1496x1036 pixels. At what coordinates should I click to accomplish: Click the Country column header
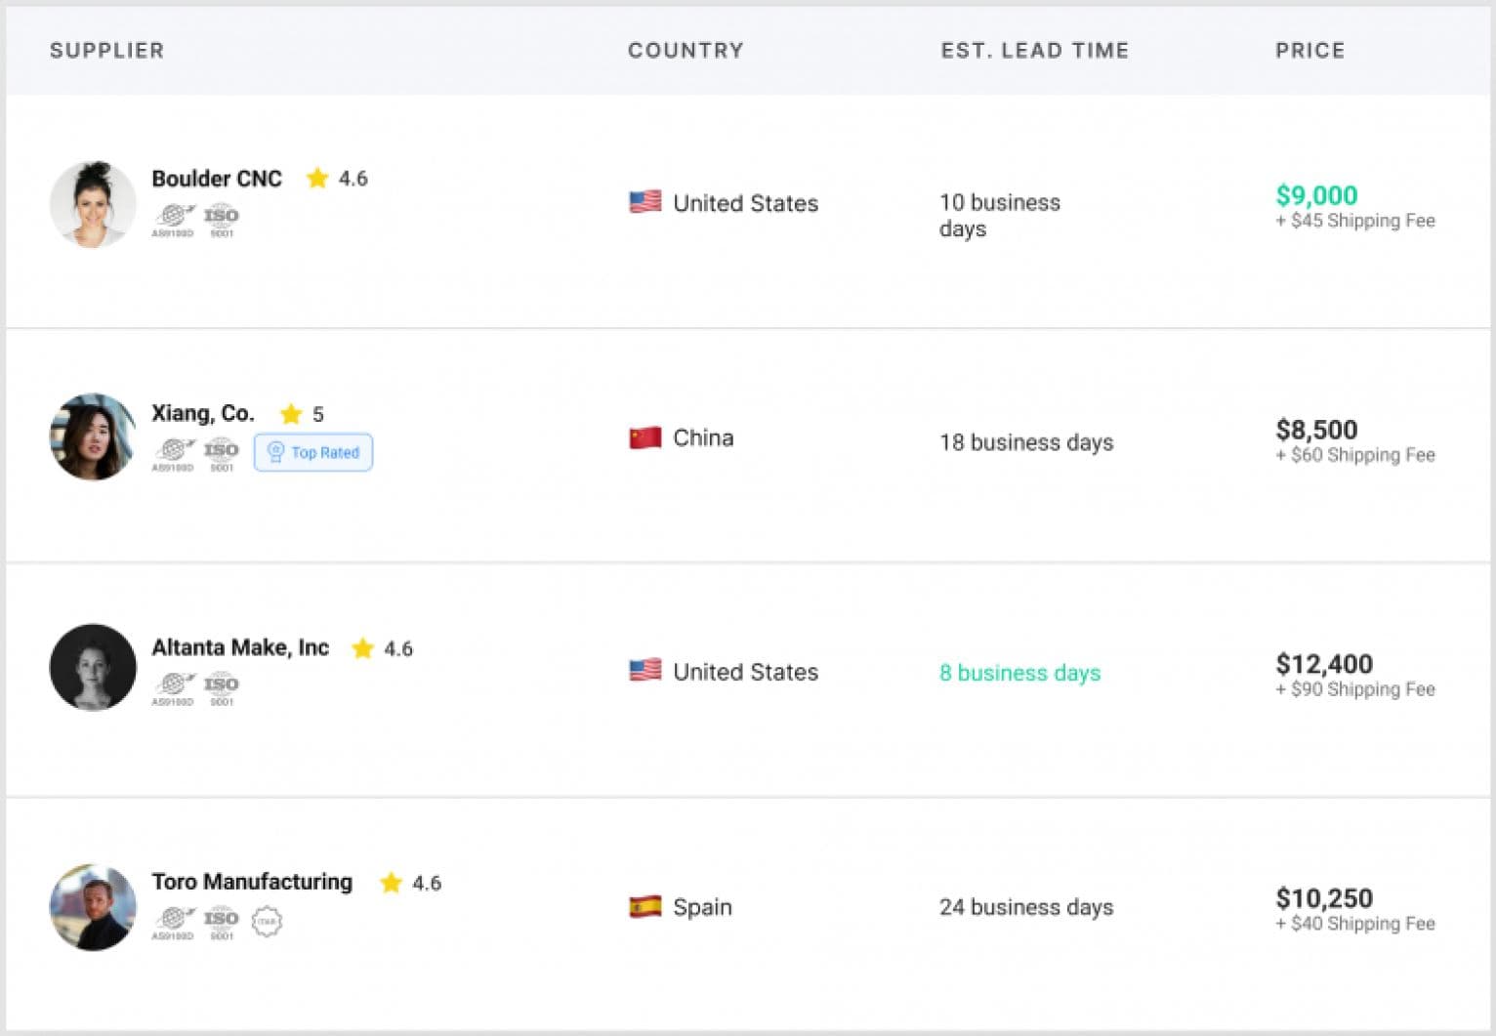coord(686,51)
